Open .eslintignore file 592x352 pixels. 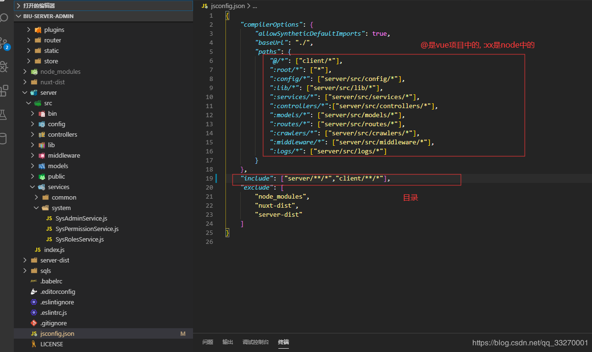[x=57, y=302]
